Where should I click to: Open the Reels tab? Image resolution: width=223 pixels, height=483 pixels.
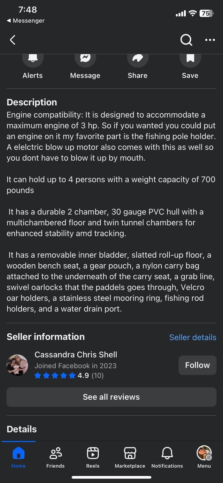coord(93,457)
